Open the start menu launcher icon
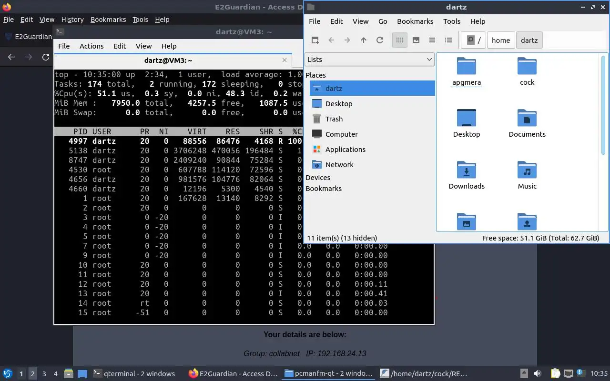The width and height of the screenshot is (610, 381). [8, 374]
